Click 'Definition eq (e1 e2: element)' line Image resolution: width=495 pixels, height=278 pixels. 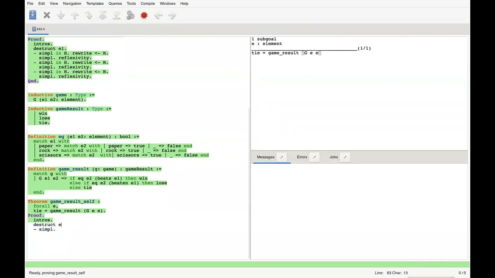(x=84, y=137)
